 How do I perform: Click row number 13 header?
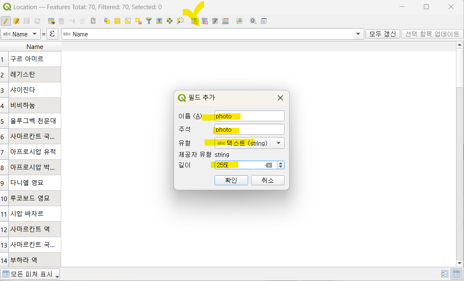coord(4,245)
